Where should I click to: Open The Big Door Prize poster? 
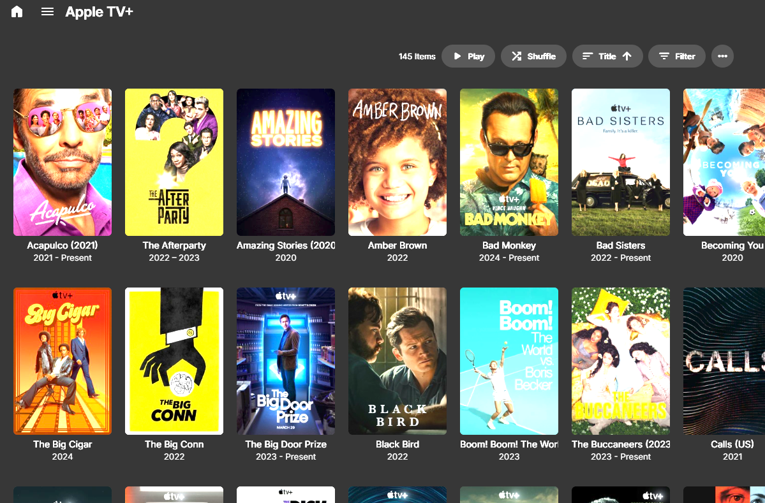pyautogui.click(x=286, y=361)
